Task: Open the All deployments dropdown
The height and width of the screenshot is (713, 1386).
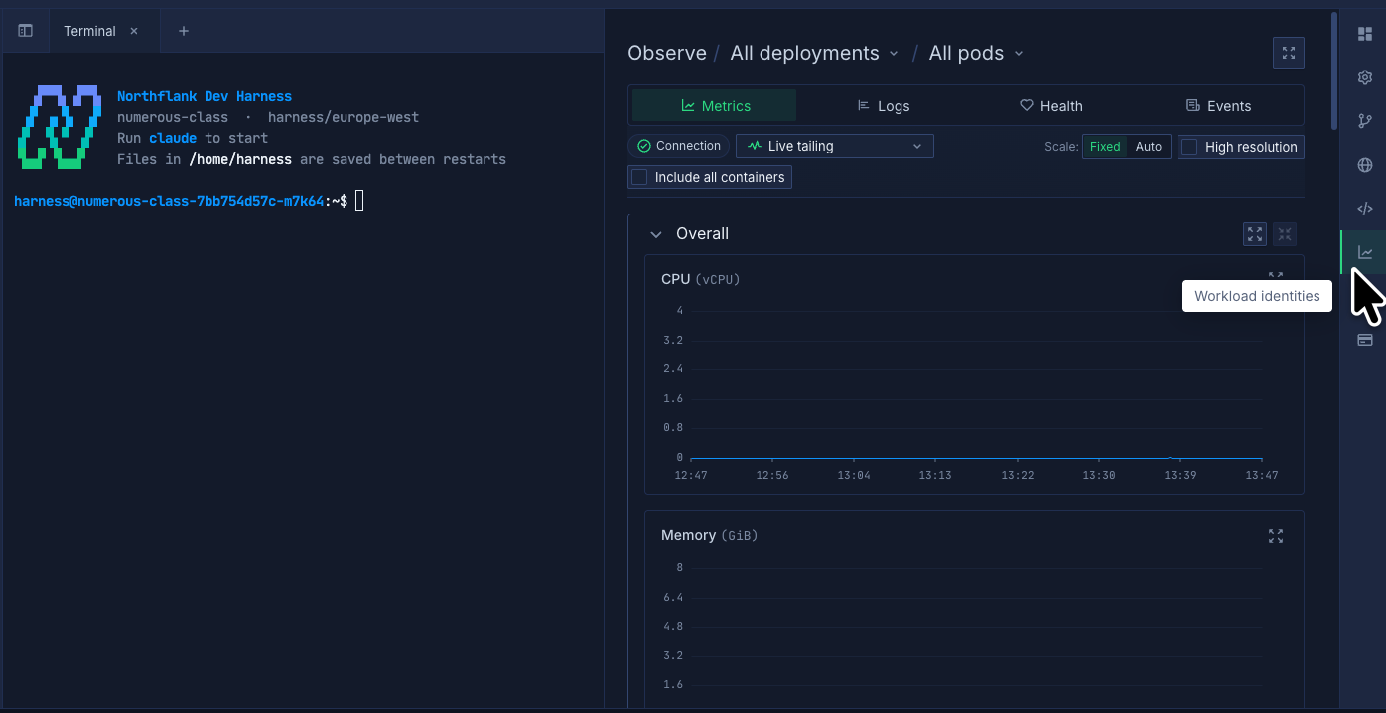Action: tap(814, 53)
